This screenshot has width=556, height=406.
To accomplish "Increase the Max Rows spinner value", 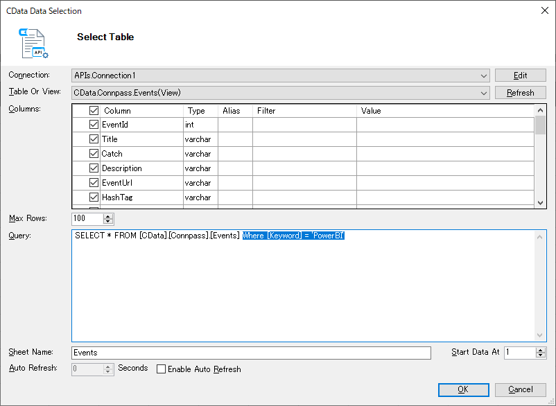I will point(108,215).
